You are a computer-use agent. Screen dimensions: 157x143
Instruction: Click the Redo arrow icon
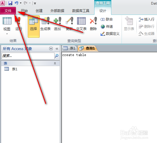coord(25,3)
